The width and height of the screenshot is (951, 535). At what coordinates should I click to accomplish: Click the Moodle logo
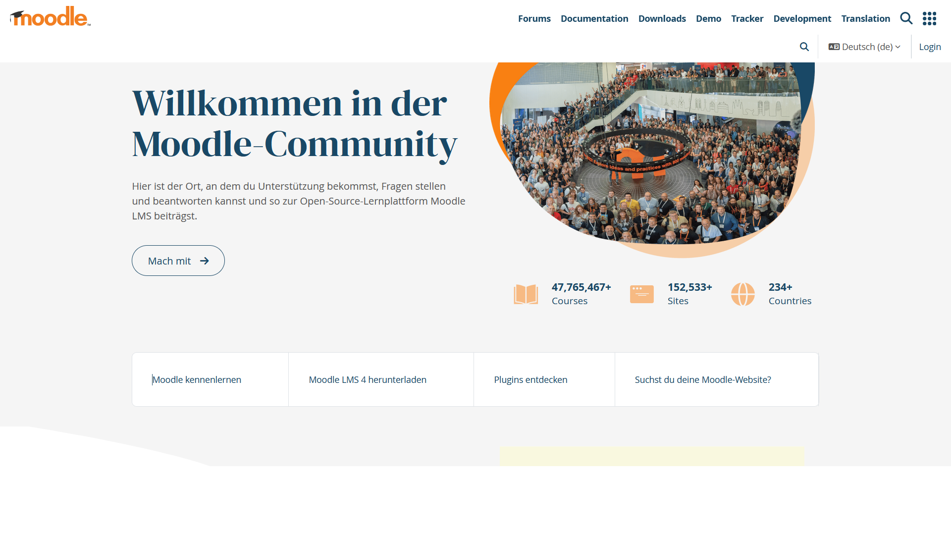pos(50,16)
